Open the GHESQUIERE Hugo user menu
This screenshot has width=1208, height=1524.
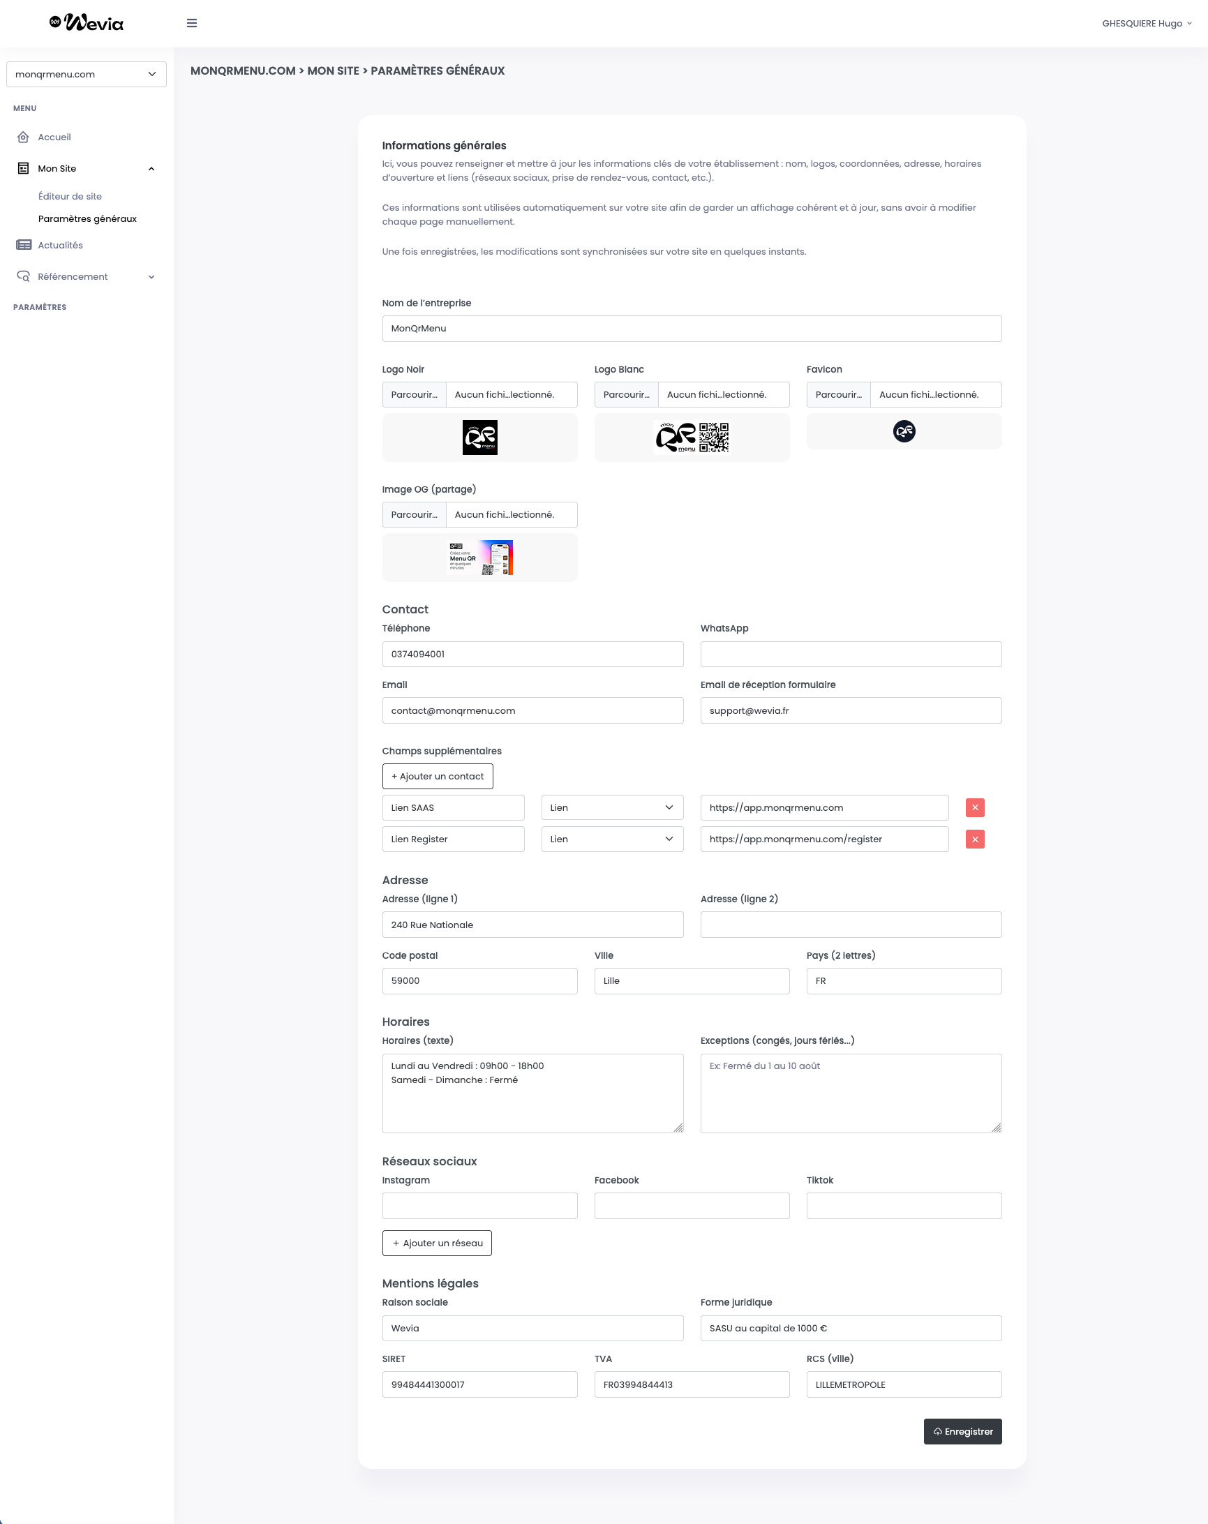(1146, 23)
